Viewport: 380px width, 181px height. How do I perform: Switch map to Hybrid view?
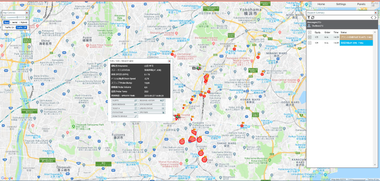click(x=24, y=23)
